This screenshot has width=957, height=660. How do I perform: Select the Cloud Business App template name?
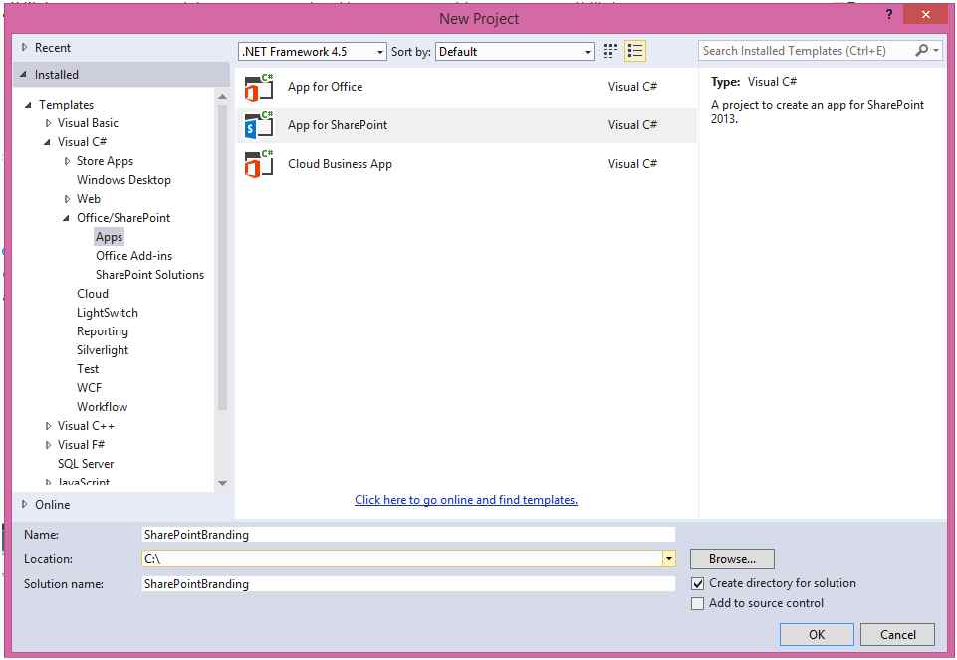(340, 164)
